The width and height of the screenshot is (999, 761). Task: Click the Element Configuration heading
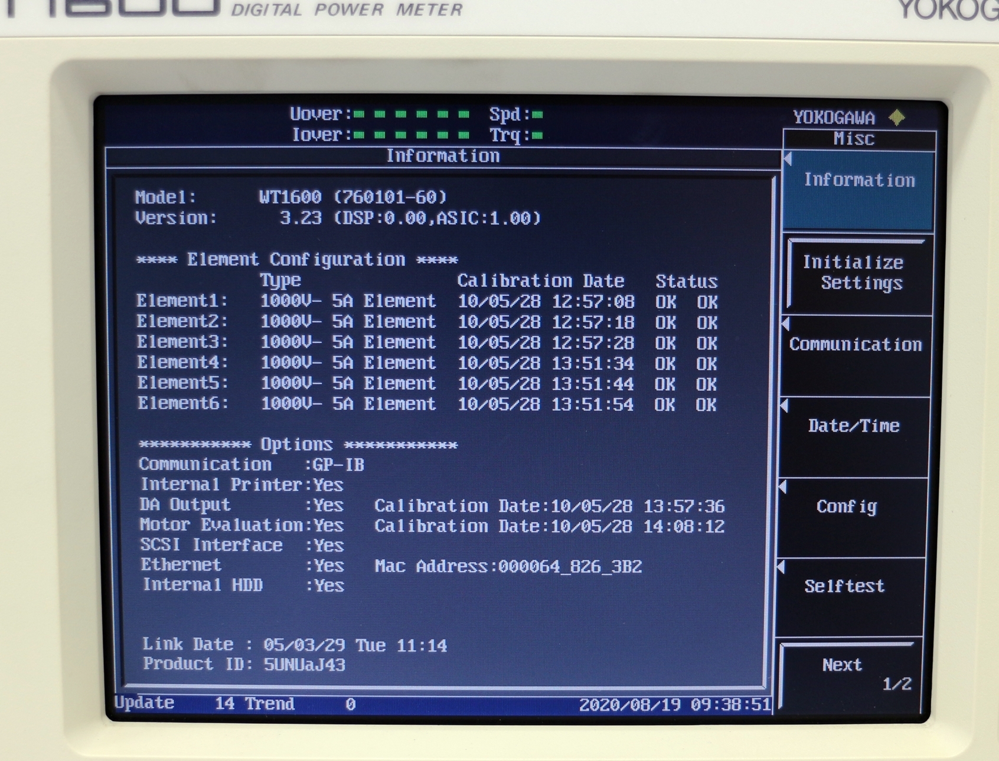click(297, 260)
